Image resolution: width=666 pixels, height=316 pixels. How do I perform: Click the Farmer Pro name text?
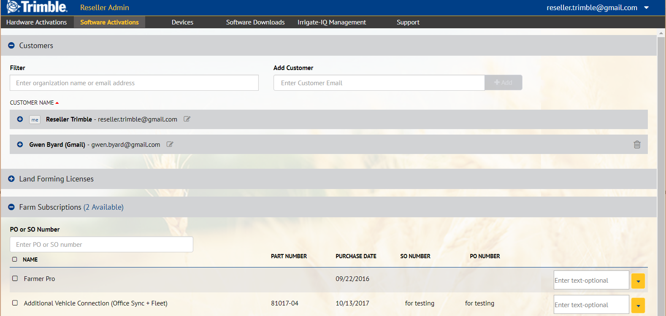(39, 279)
